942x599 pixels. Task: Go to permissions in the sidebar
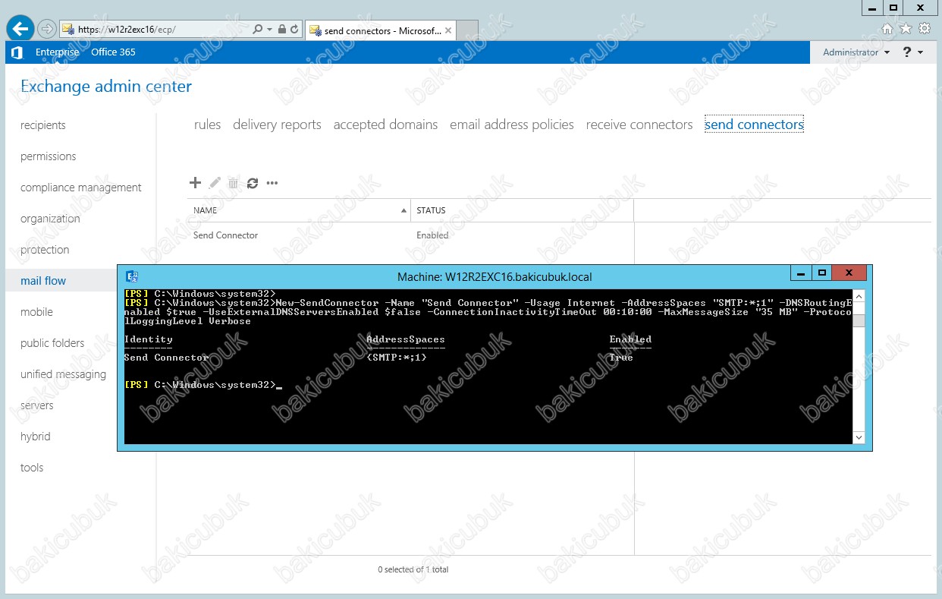49,156
